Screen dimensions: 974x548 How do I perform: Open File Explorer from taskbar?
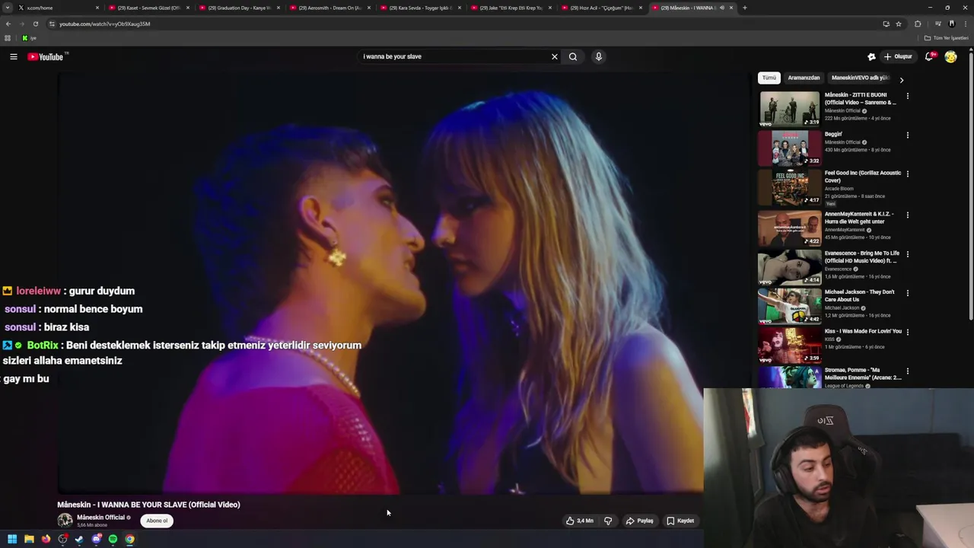pyautogui.click(x=29, y=539)
